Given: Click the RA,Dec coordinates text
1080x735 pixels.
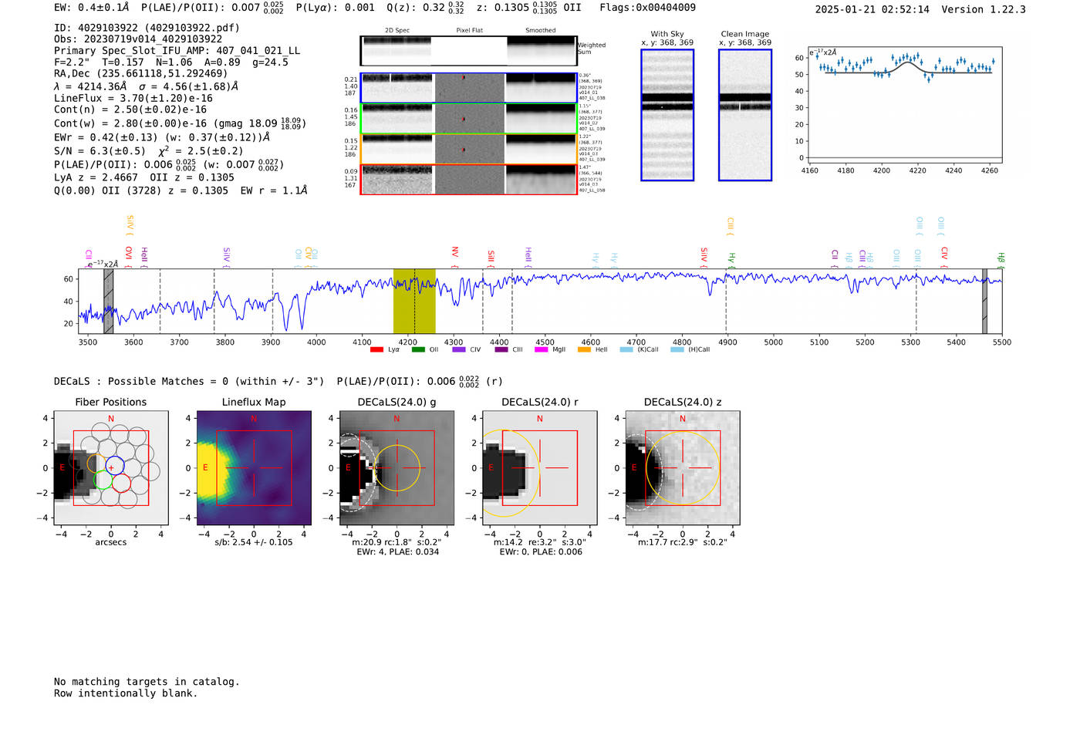Looking at the screenshot, I should click(140, 74).
